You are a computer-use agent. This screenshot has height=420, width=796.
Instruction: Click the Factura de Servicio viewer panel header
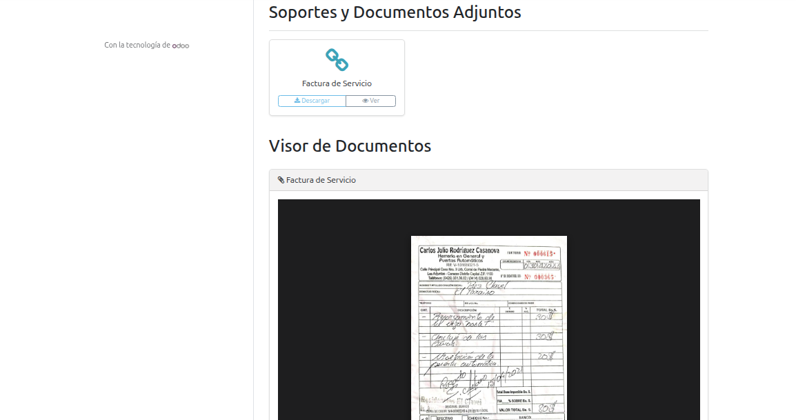point(488,180)
